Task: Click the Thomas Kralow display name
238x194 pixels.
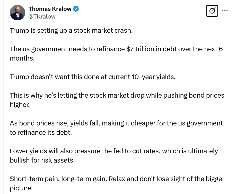Action: (50, 9)
